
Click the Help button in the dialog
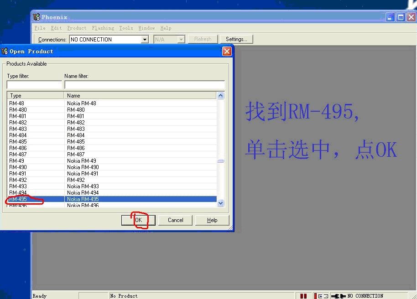[212, 220]
